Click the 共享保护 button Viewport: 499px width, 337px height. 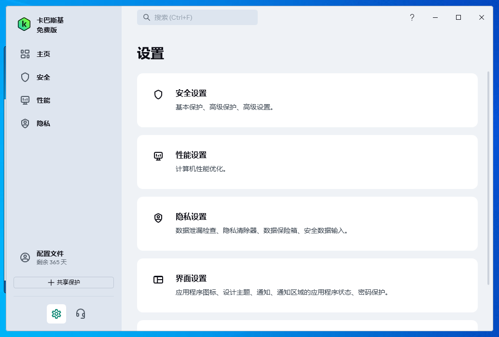63,283
